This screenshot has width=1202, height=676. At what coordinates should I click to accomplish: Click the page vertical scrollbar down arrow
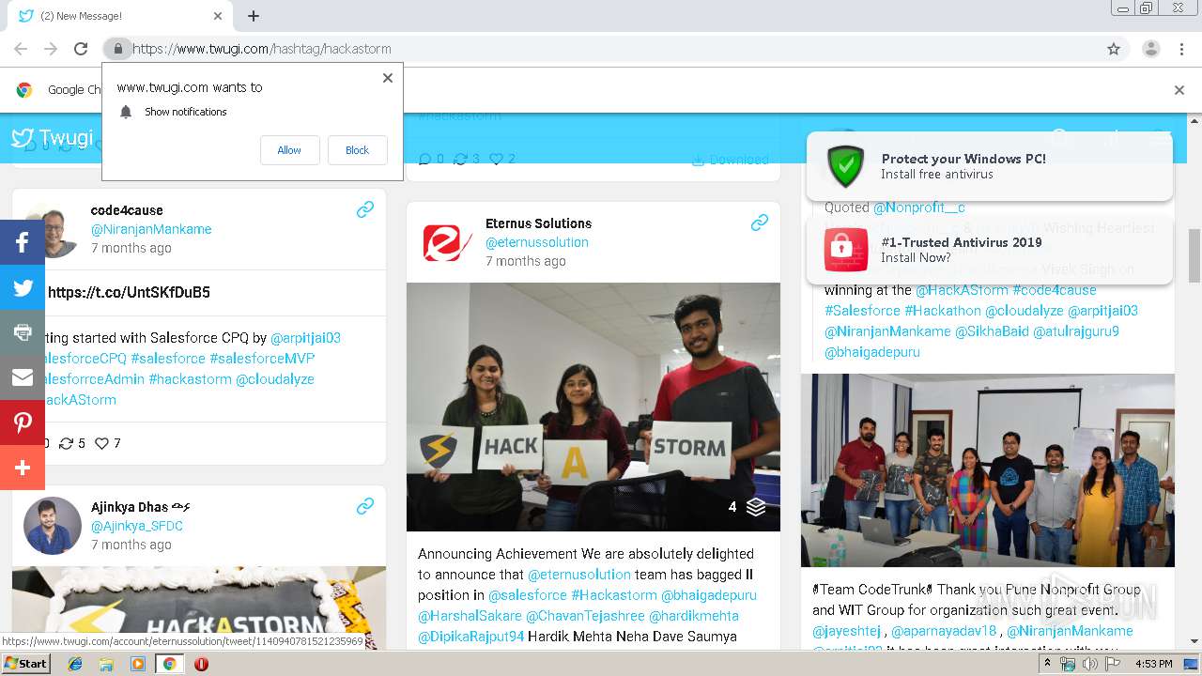[1194, 641]
